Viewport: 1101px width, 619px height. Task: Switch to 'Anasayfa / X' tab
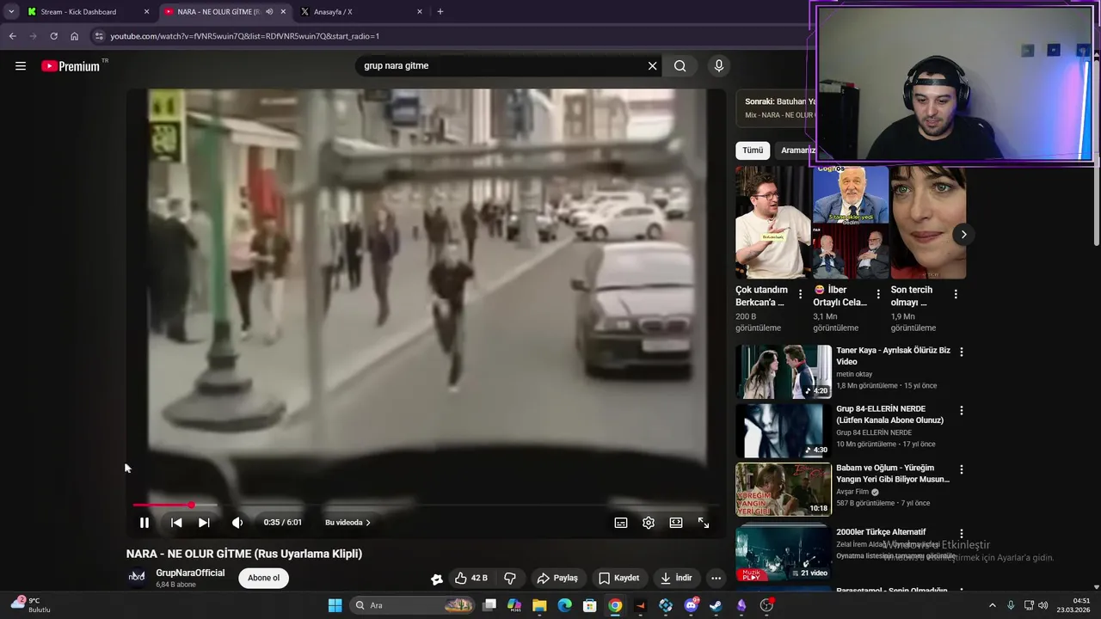coord(360,12)
